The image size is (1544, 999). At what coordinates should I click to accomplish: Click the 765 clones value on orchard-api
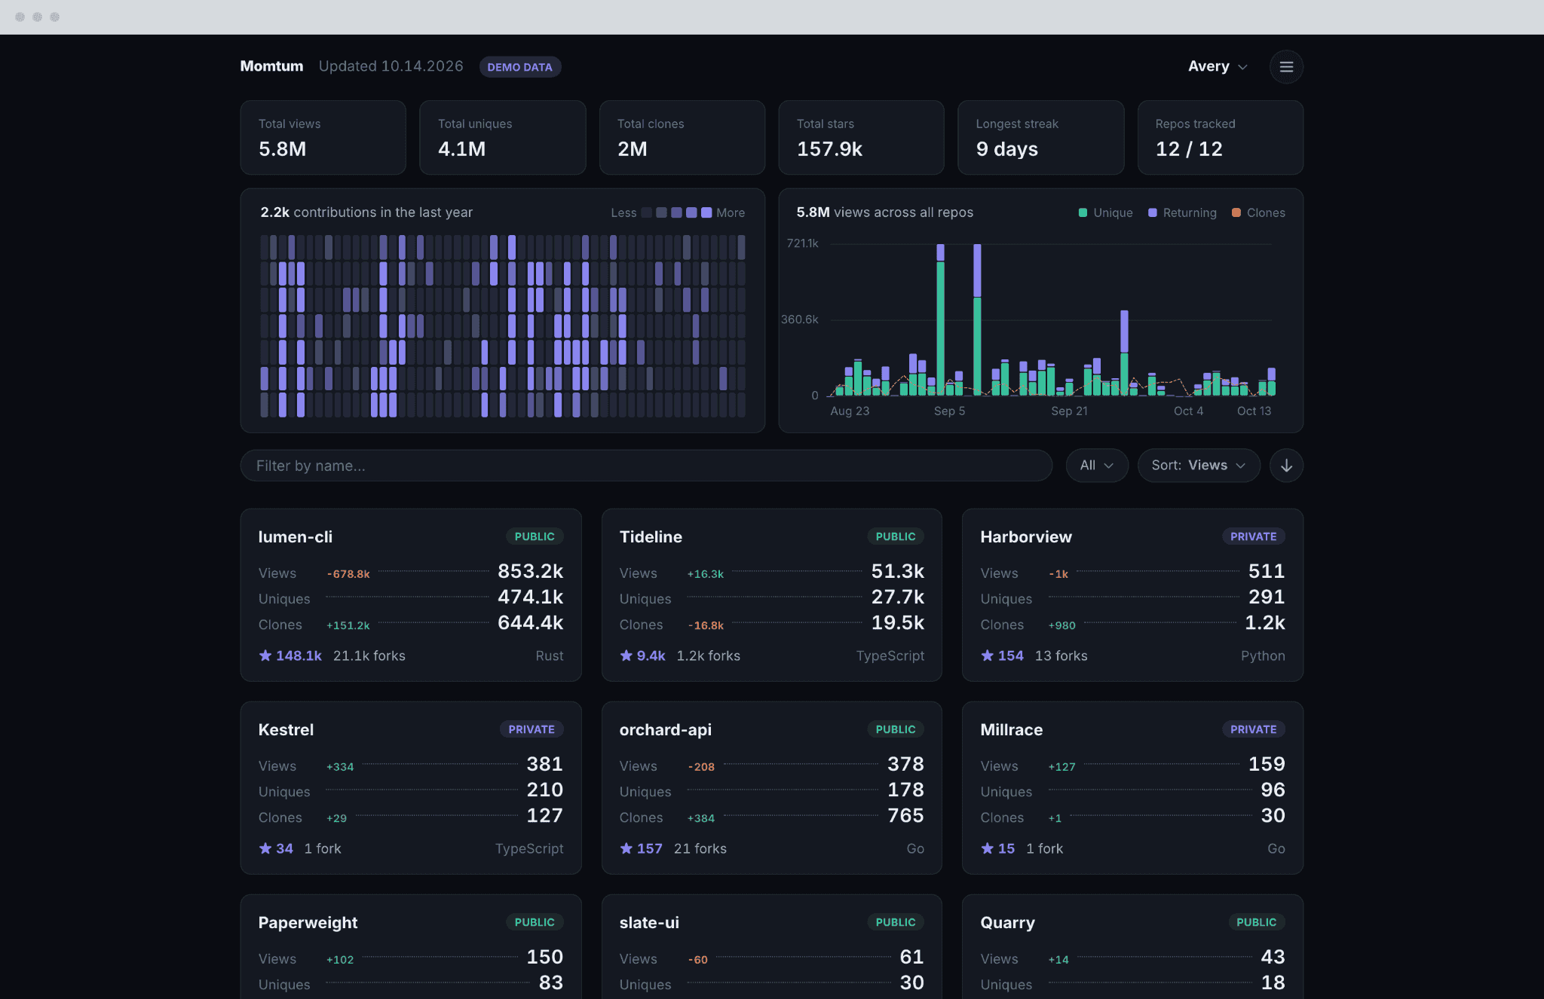pos(905,815)
